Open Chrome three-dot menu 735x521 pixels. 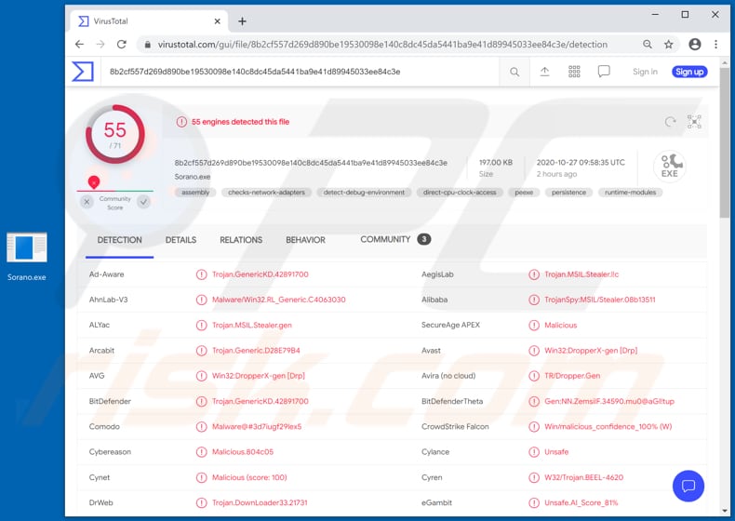click(x=715, y=44)
